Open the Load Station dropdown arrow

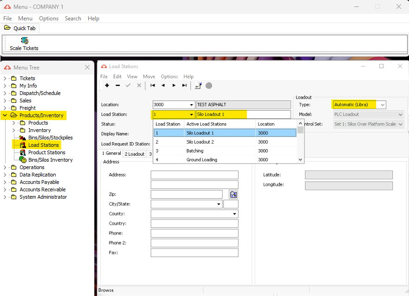tap(191, 114)
